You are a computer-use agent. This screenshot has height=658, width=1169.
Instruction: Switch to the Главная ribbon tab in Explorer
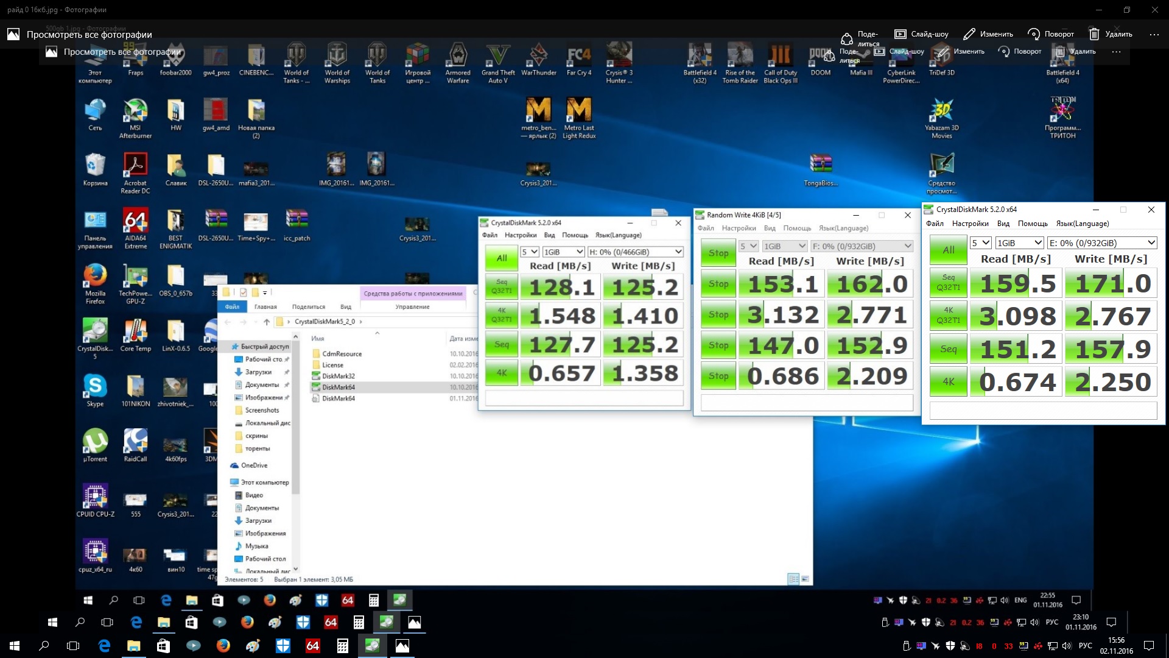click(x=265, y=306)
